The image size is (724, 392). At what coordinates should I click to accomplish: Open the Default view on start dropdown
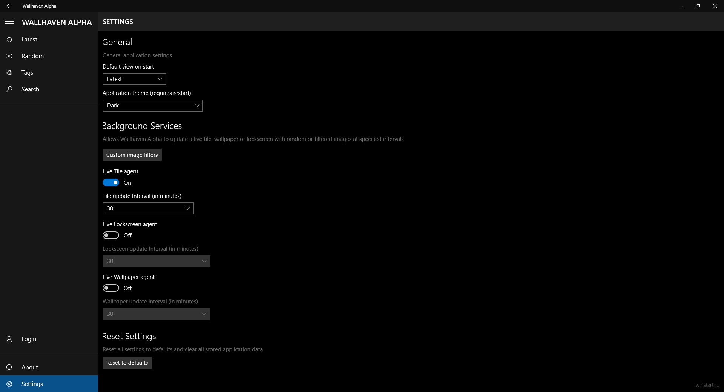click(x=134, y=79)
